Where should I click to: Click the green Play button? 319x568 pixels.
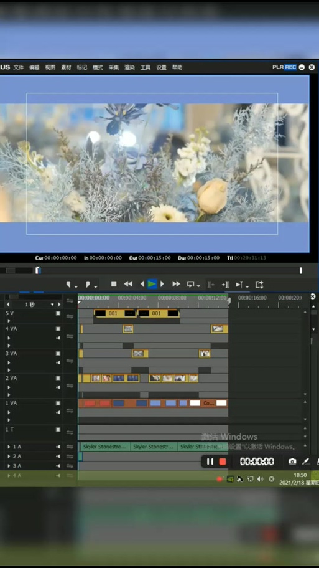coord(152,285)
